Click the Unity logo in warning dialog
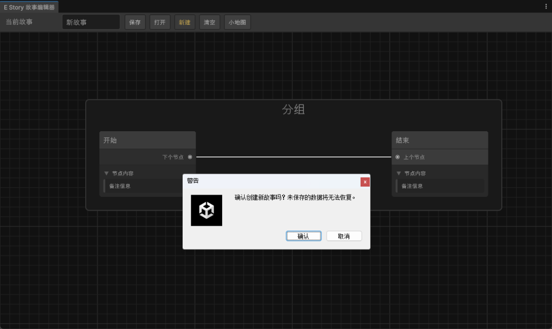552x329 pixels. [206, 210]
